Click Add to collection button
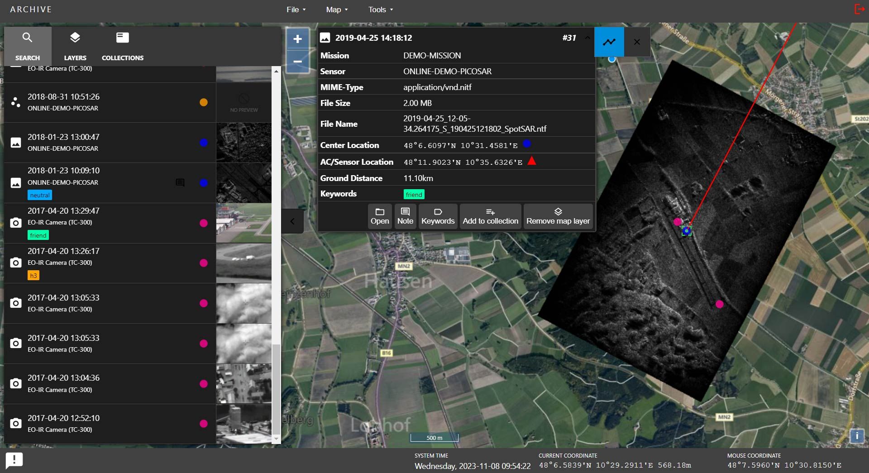 coord(490,216)
